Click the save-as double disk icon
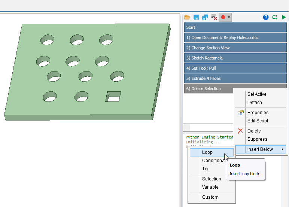289x207 pixels. tap(205, 17)
